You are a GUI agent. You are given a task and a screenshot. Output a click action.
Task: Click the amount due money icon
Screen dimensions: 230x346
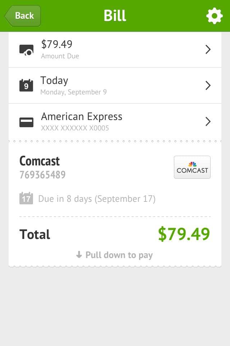[x=26, y=50]
